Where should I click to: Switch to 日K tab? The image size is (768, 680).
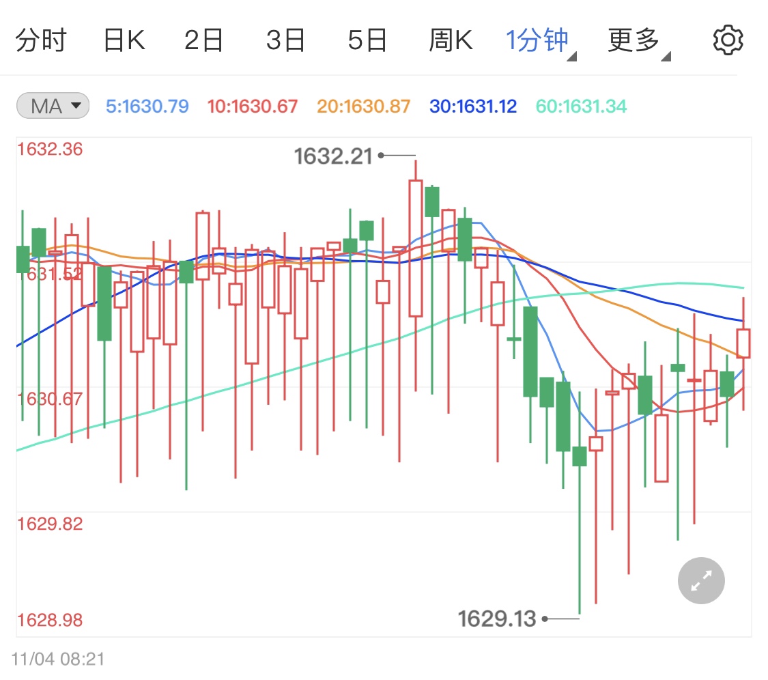124,40
